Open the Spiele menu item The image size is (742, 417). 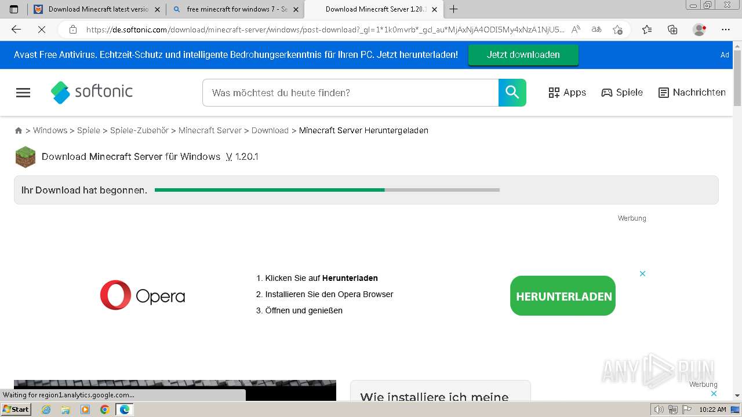(622, 93)
